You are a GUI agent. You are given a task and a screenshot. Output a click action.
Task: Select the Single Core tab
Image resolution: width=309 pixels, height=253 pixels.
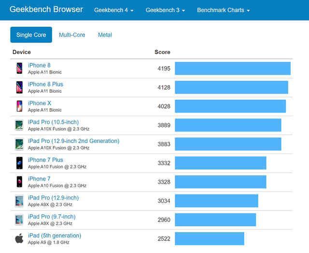(31, 35)
